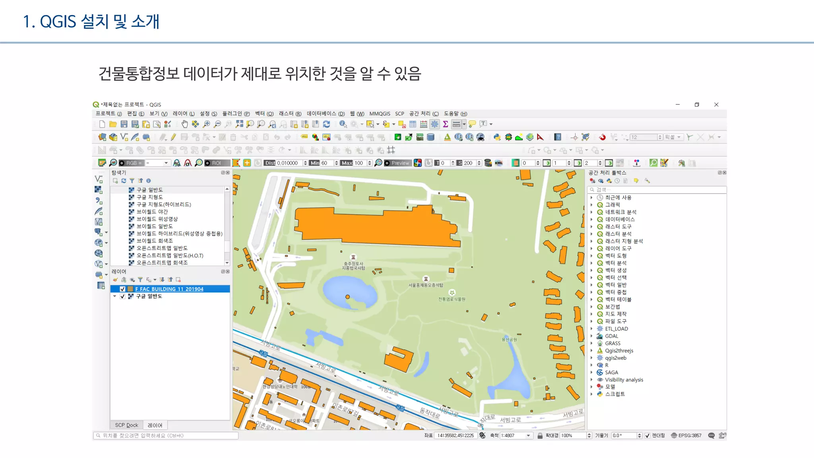Open a project with the folder icon

pos(113,124)
